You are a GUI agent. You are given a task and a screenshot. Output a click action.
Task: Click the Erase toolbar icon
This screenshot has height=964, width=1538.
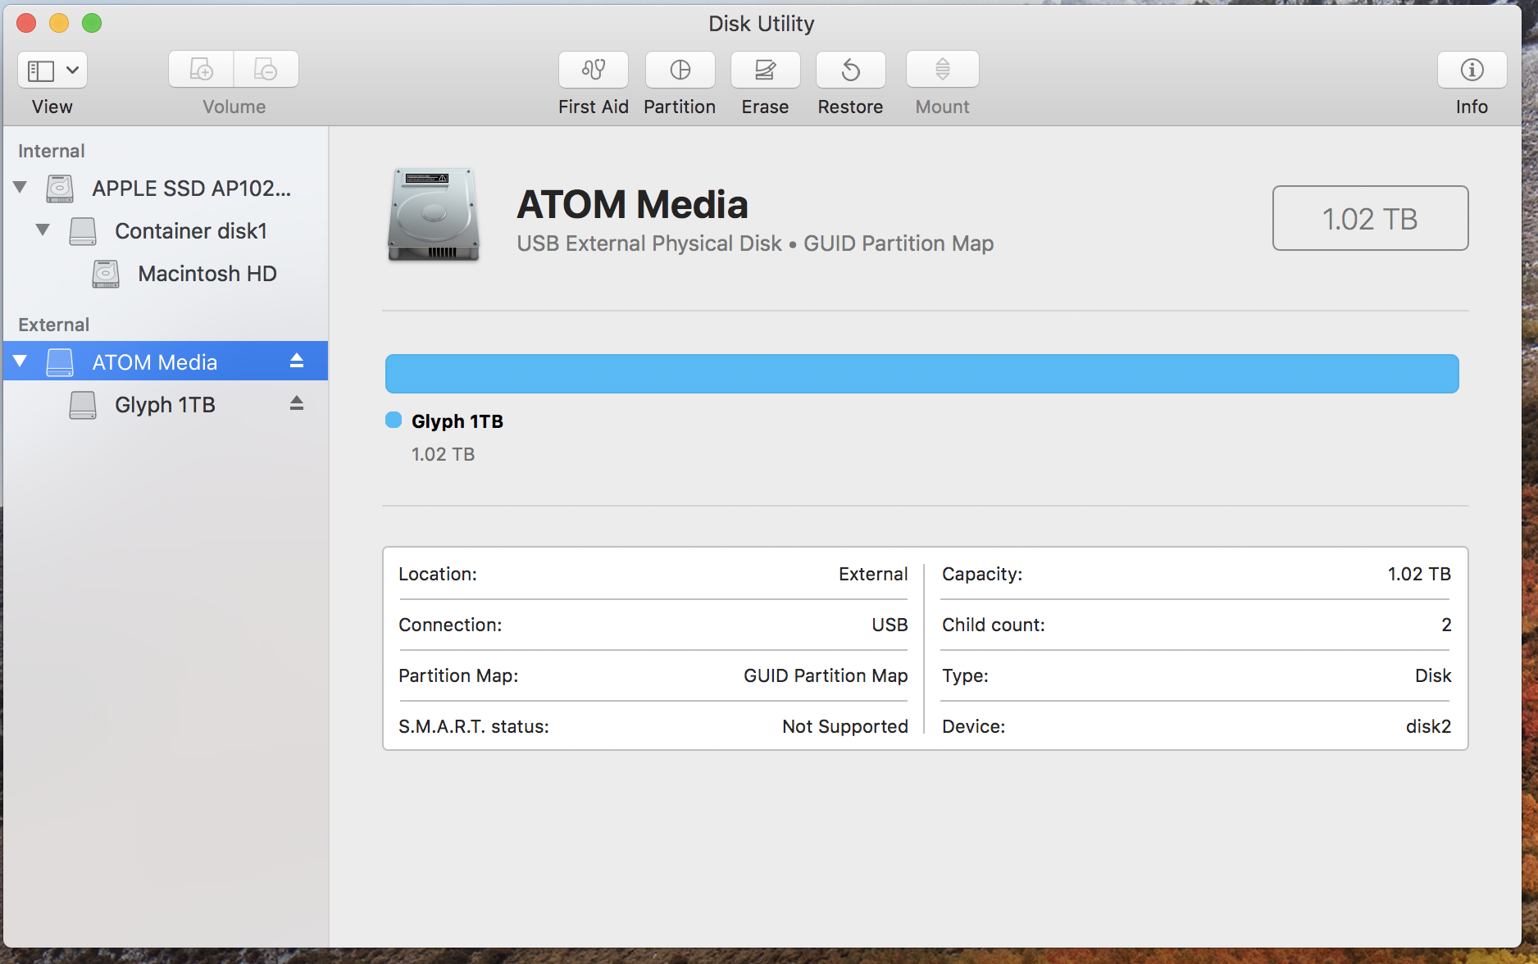pyautogui.click(x=765, y=70)
